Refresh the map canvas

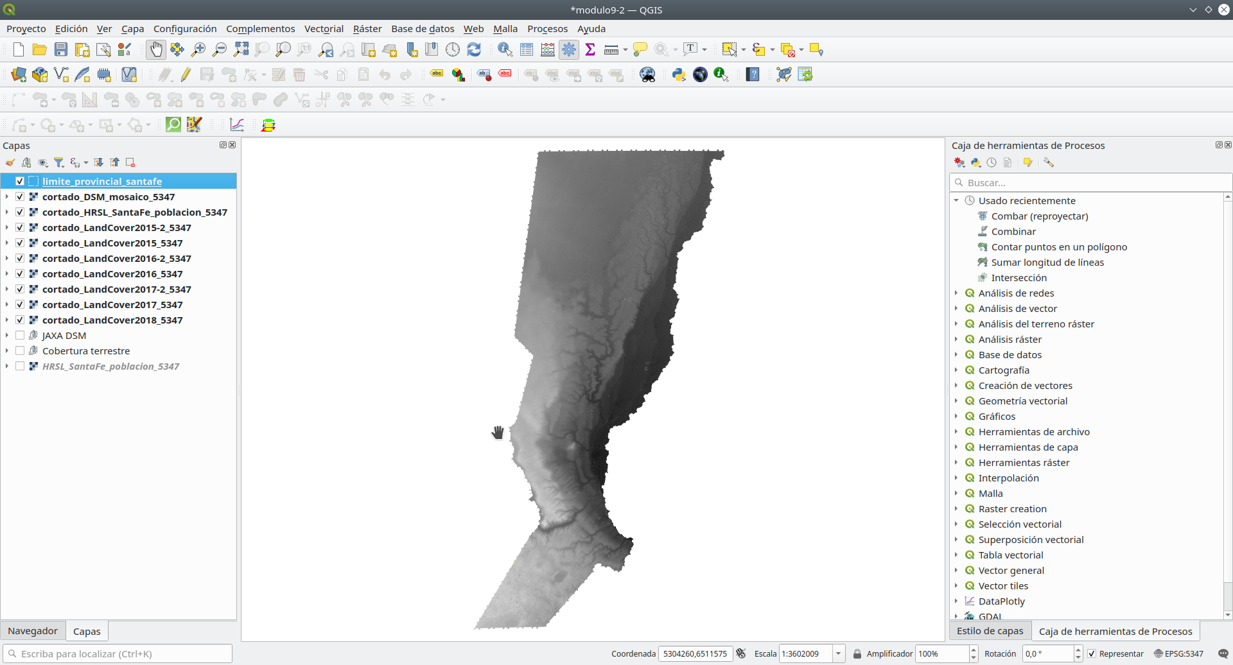point(474,49)
